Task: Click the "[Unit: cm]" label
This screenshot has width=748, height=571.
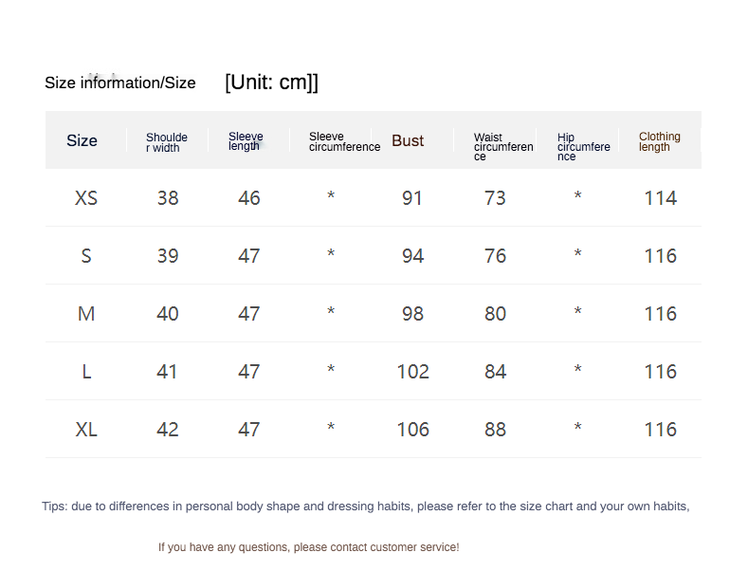Action: click(x=271, y=83)
